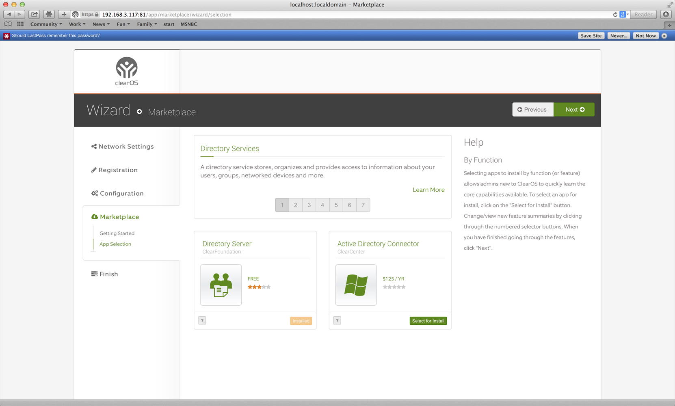Click the Previous button

coord(533,110)
